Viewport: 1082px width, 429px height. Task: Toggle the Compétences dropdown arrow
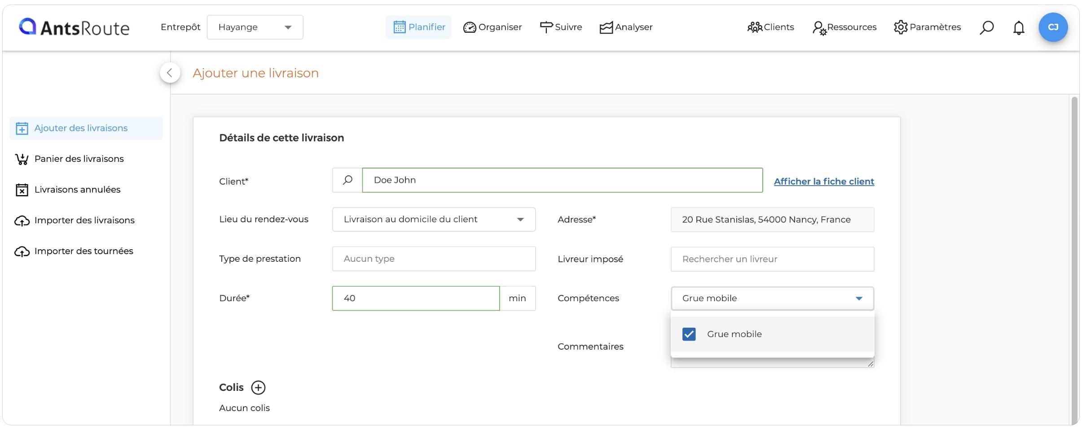coord(859,299)
